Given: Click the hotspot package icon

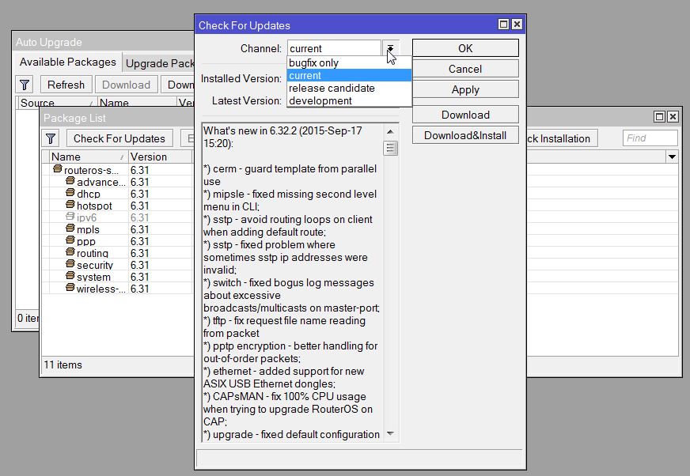Looking at the screenshot, I should coord(70,206).
